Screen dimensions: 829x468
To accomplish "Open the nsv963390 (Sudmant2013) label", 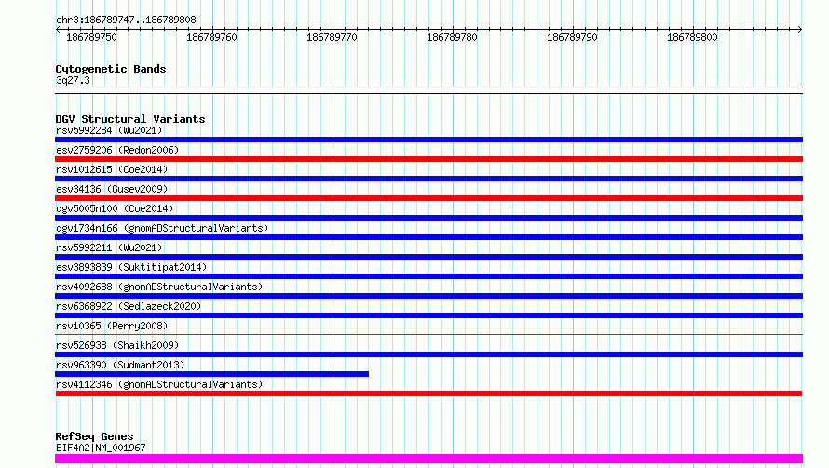I will [120, 365].
